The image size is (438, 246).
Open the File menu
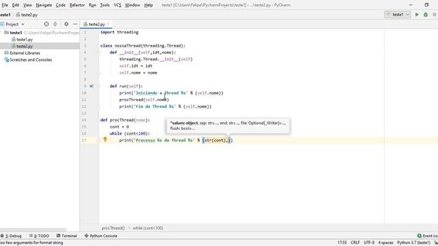(5, 5)
